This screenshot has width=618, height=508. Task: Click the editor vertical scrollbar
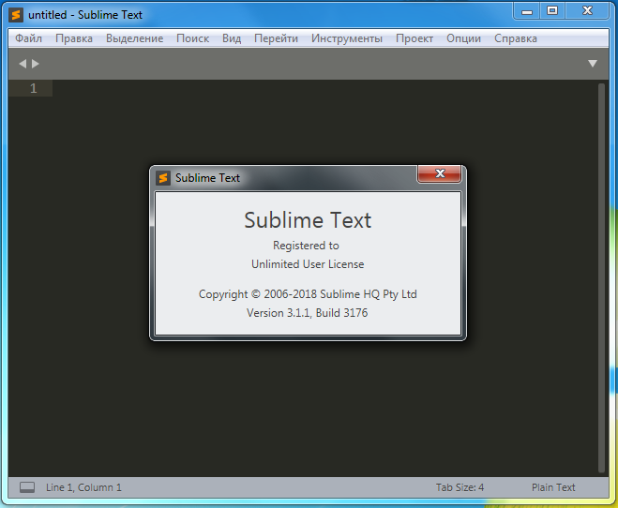point(601,277)
